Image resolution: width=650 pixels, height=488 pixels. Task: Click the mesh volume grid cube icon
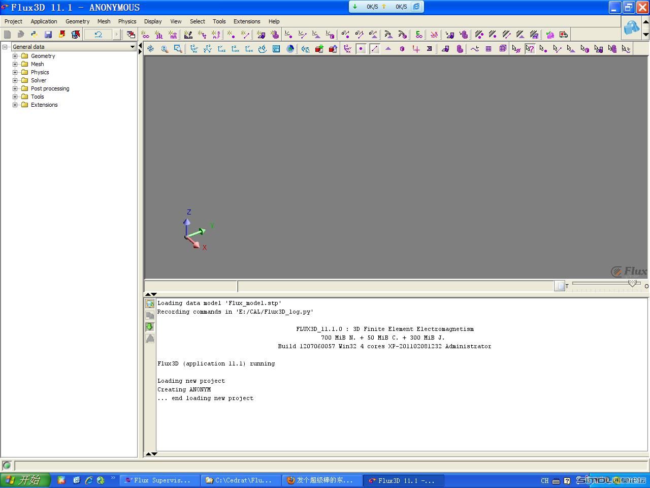pos(503,49)
